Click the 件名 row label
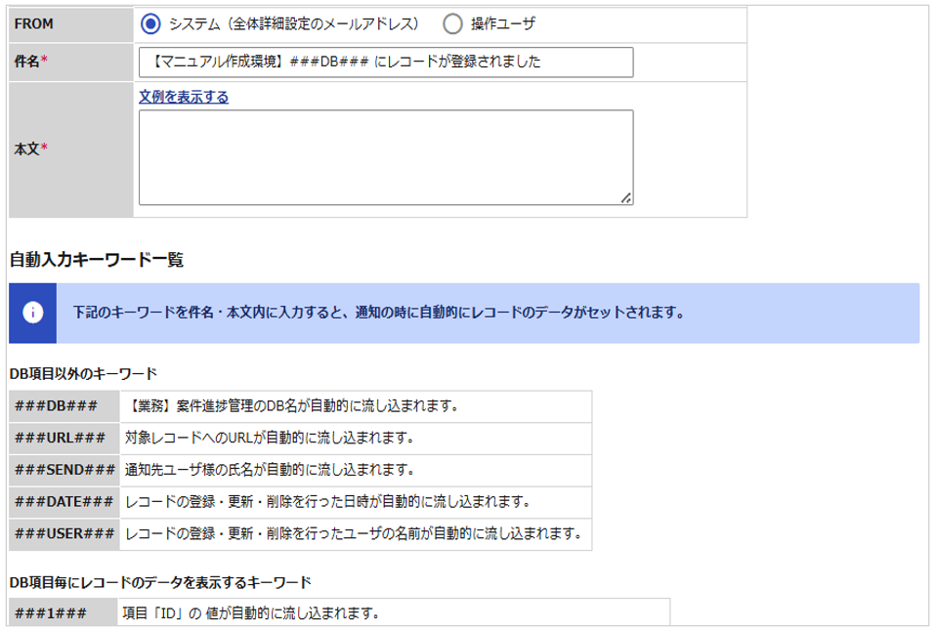937x631 pixels. [30, 61]
